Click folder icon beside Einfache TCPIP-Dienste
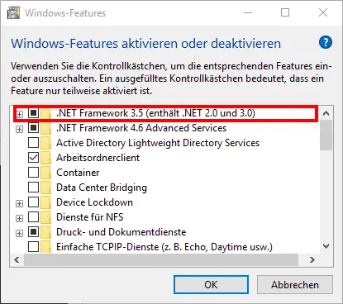 click(x=46, y=247)
